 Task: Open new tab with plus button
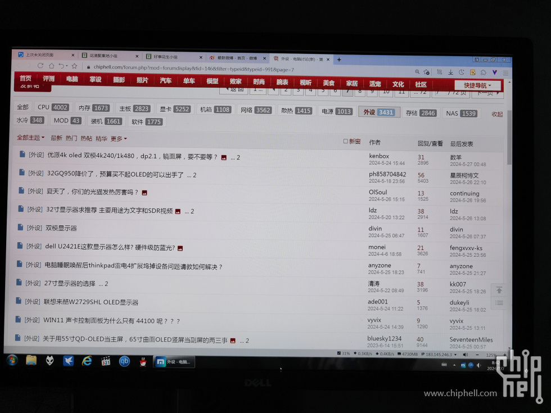(x=339, y=60)
